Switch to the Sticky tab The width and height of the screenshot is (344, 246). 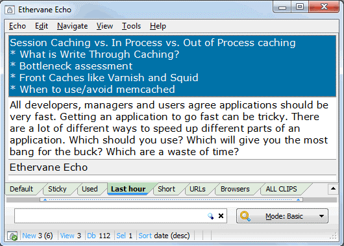(57, 189)
